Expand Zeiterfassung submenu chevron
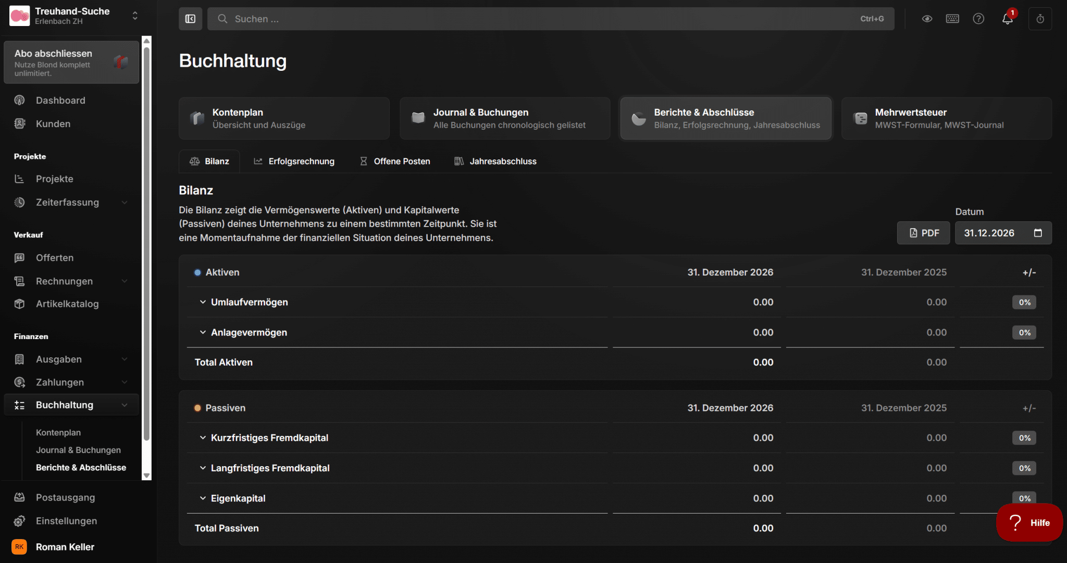Image resolution: width=1067 pixels, height=563 pixels. [125, 202]
